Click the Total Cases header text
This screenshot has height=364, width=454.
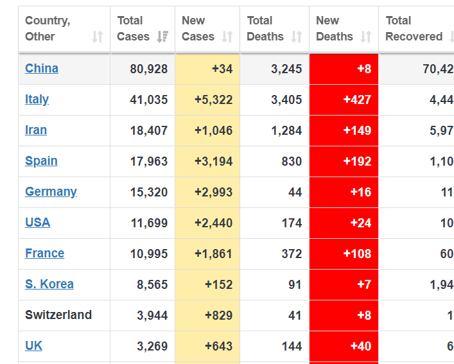click(x=133, y=29)
